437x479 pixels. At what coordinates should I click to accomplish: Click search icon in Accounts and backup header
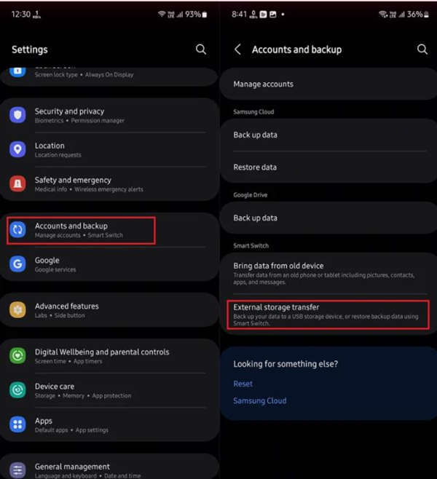(x=422, y=50)
